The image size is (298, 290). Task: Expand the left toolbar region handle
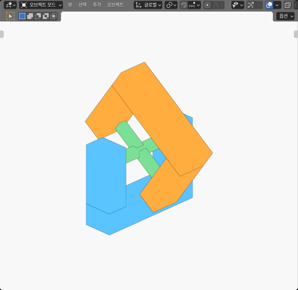point(2,34)
